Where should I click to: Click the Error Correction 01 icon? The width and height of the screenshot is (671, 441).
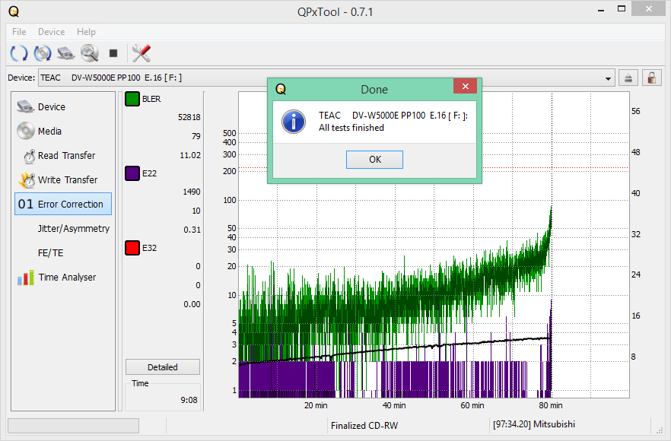coord(25,204)
